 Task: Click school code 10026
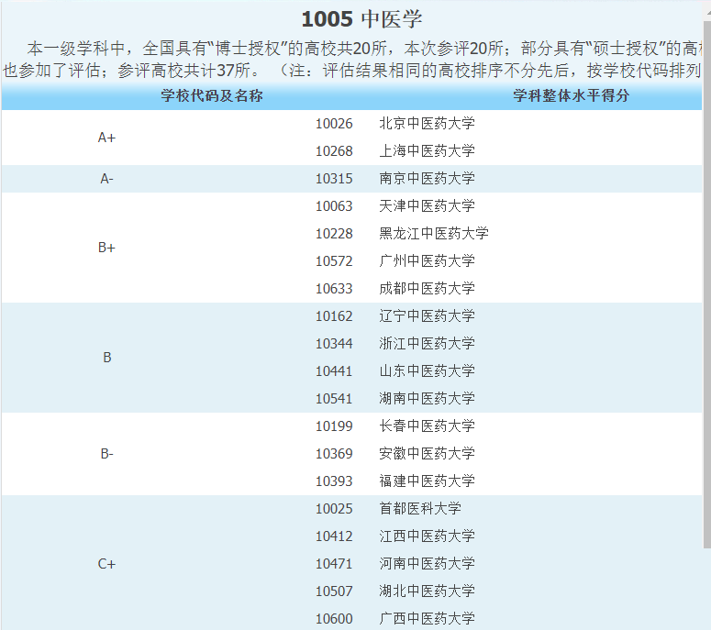[x=334, y=124]
